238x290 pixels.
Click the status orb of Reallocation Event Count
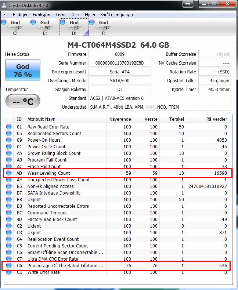coord(9,239)
